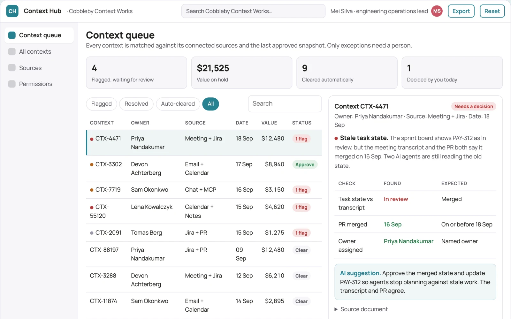Image resolution: width=511 pixels, height=319 pixels.
Task: Click the 1 flag badge on CTX-2091
Action: 301,233
